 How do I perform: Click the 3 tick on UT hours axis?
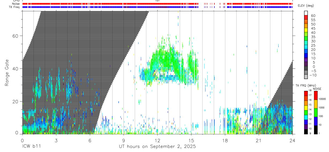tap(56, 140)
